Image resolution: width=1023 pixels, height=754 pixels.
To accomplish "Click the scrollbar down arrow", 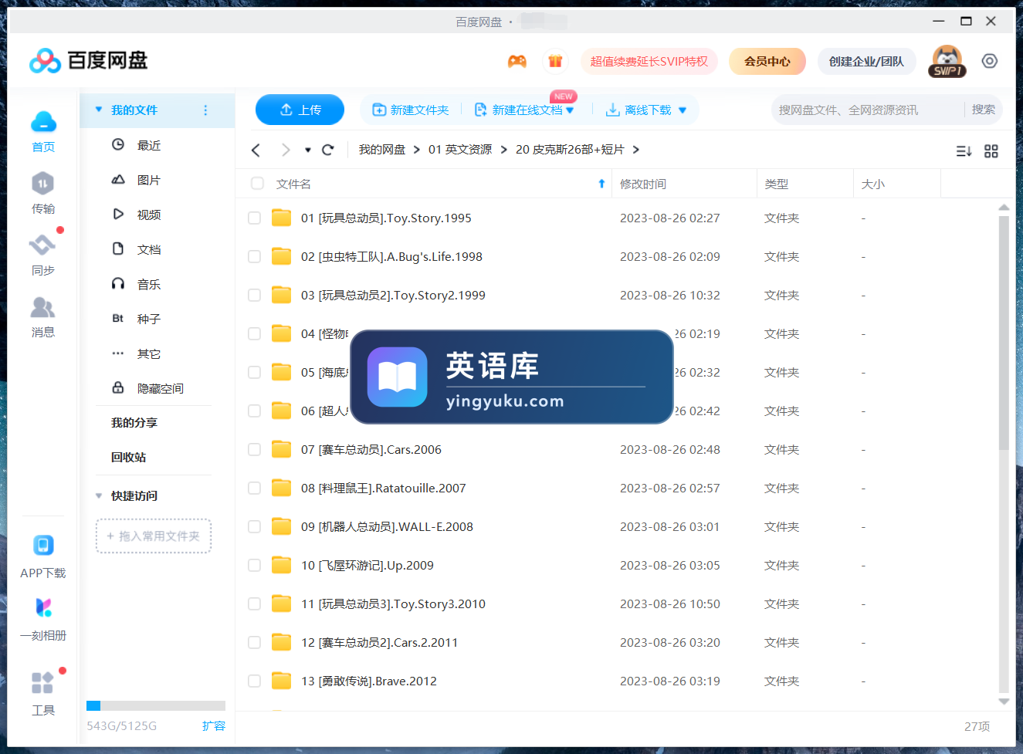I will [1004, 701].
